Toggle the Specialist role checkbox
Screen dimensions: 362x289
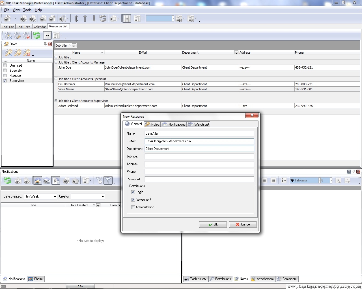point(5,71)
